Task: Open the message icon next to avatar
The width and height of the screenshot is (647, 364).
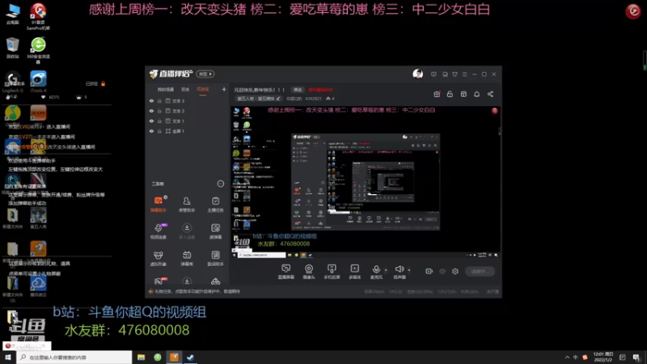Action: (x=433, y=74)
